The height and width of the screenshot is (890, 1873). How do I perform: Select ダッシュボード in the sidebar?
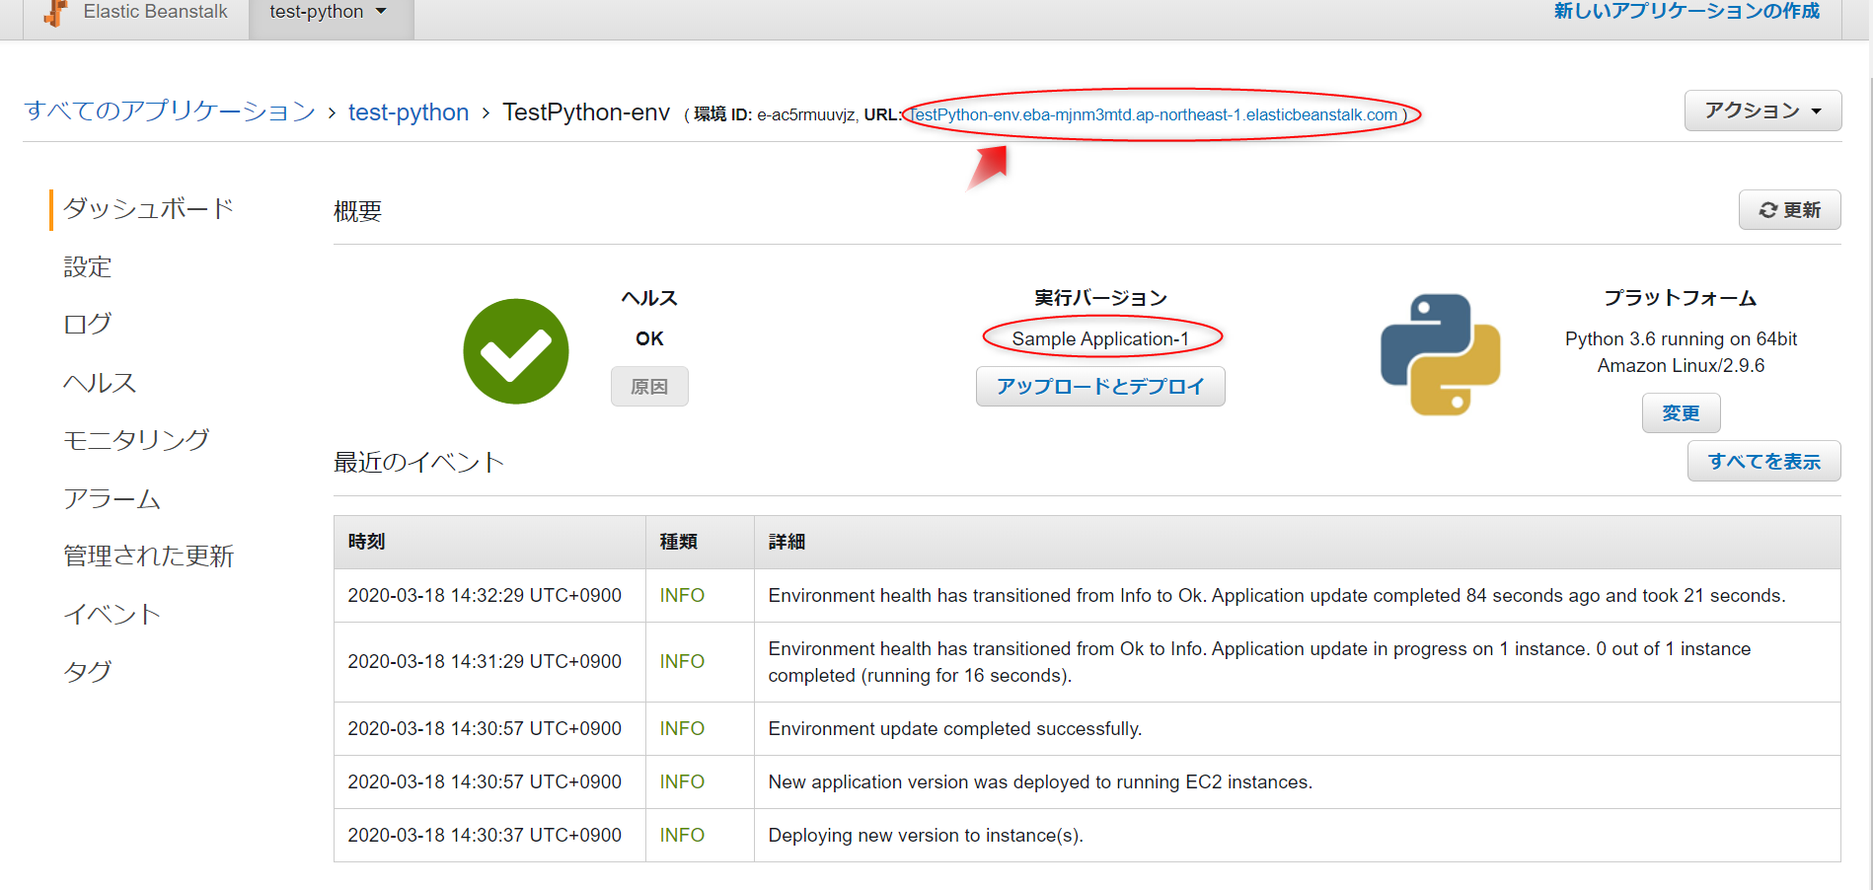pos(148,208)
